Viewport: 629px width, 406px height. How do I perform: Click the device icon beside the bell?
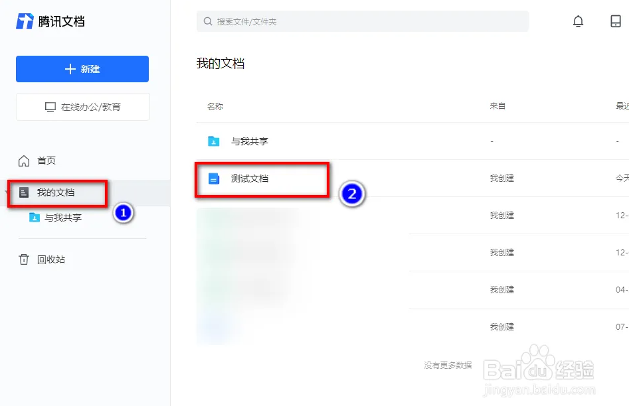click(x=616, y=21)
